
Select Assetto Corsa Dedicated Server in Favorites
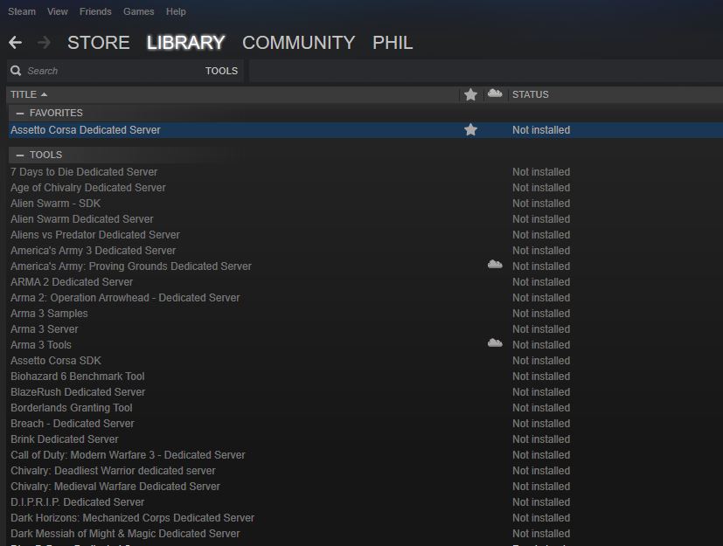click(x=86, y=130)
